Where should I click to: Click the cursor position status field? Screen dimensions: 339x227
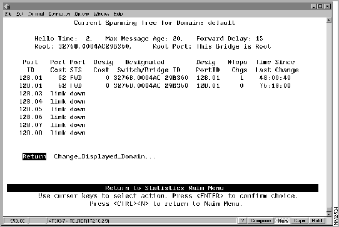(x=16, y=221)
